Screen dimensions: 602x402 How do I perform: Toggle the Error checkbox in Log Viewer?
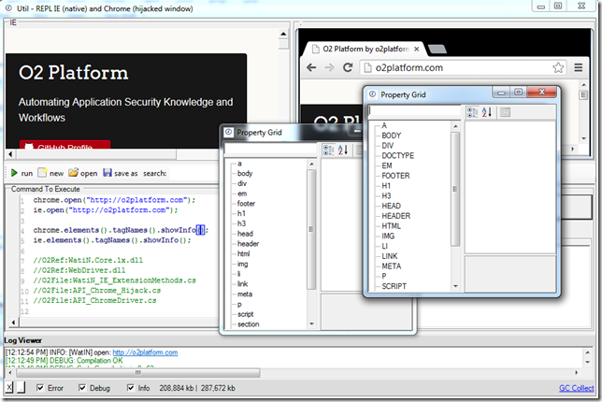click(x=38, y=387)
